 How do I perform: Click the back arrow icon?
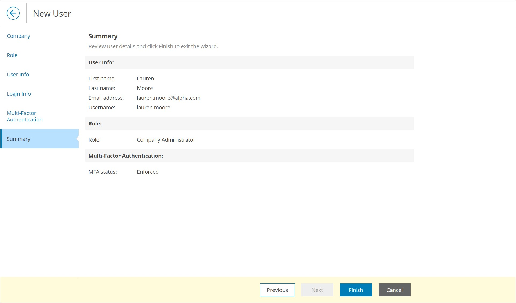(13, 13)
